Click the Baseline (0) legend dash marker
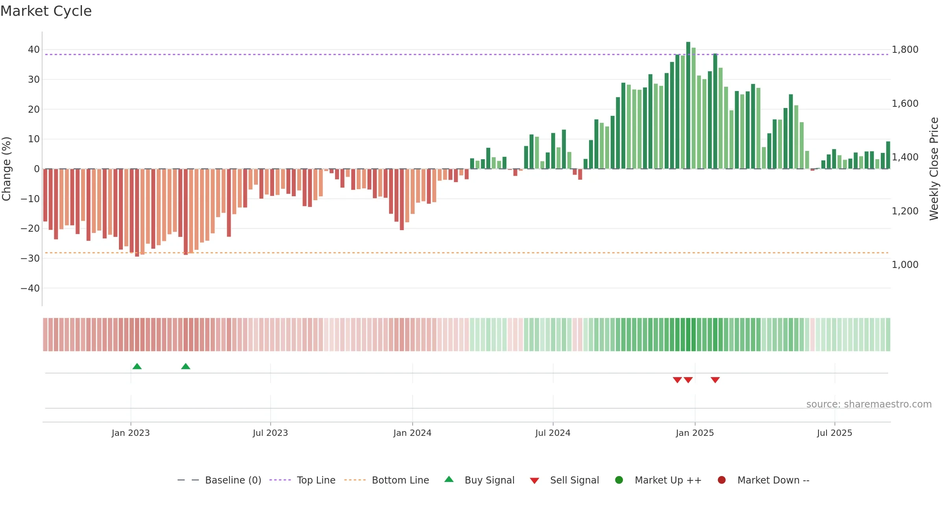This screenshot has height=532, width=945. click(x=188, y=480)
